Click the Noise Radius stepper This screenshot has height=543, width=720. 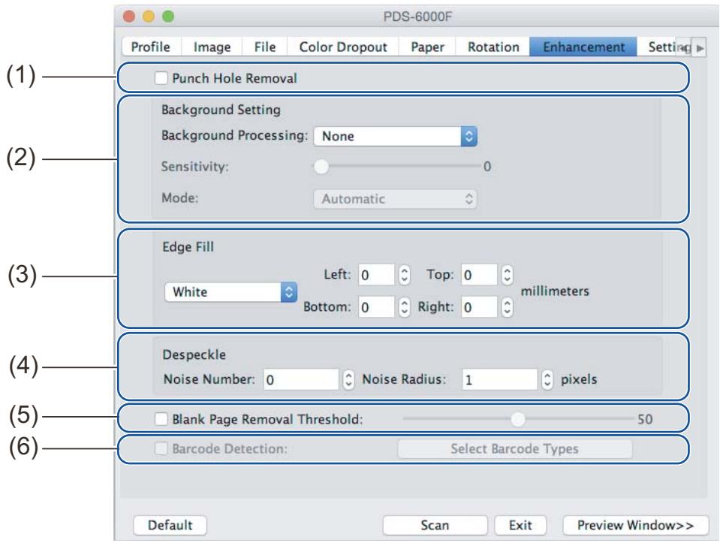pos(547,379)
